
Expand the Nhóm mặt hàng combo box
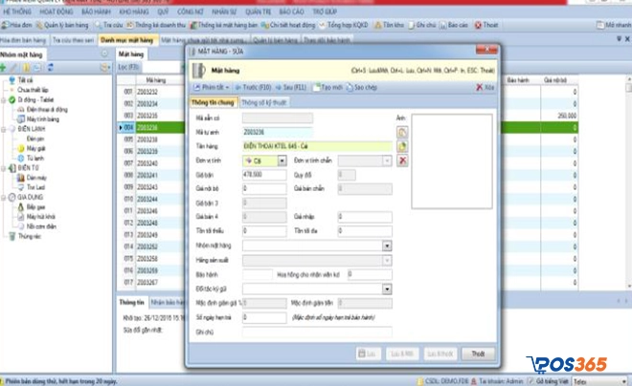point(387,246)
